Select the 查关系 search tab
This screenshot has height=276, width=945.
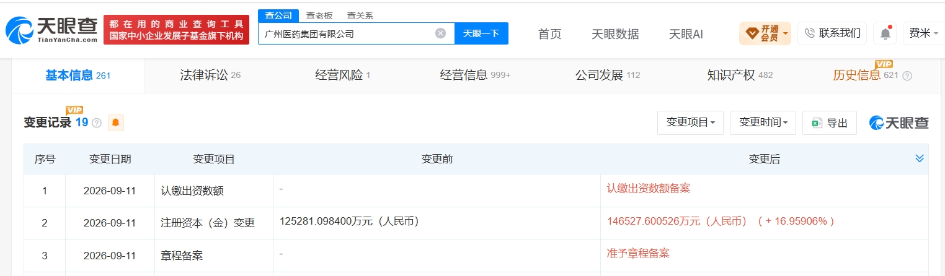pyautogui.click(x=360, y=15)
